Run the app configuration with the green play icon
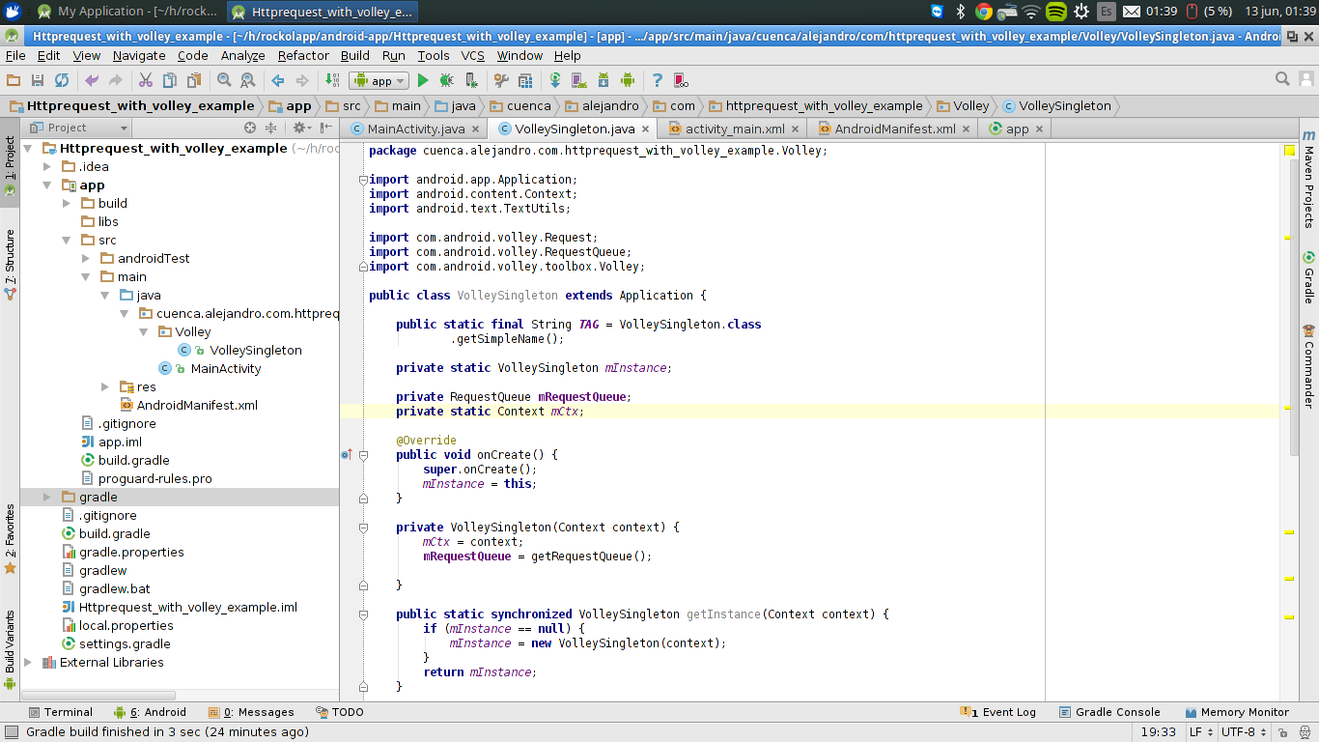1319x742 pixels. (422, 80)
